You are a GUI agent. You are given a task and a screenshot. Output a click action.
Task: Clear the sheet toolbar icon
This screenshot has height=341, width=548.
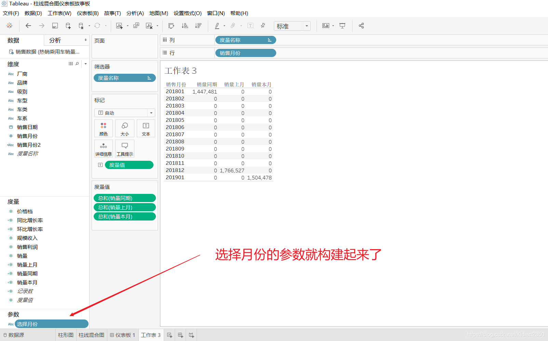(149, 26)
